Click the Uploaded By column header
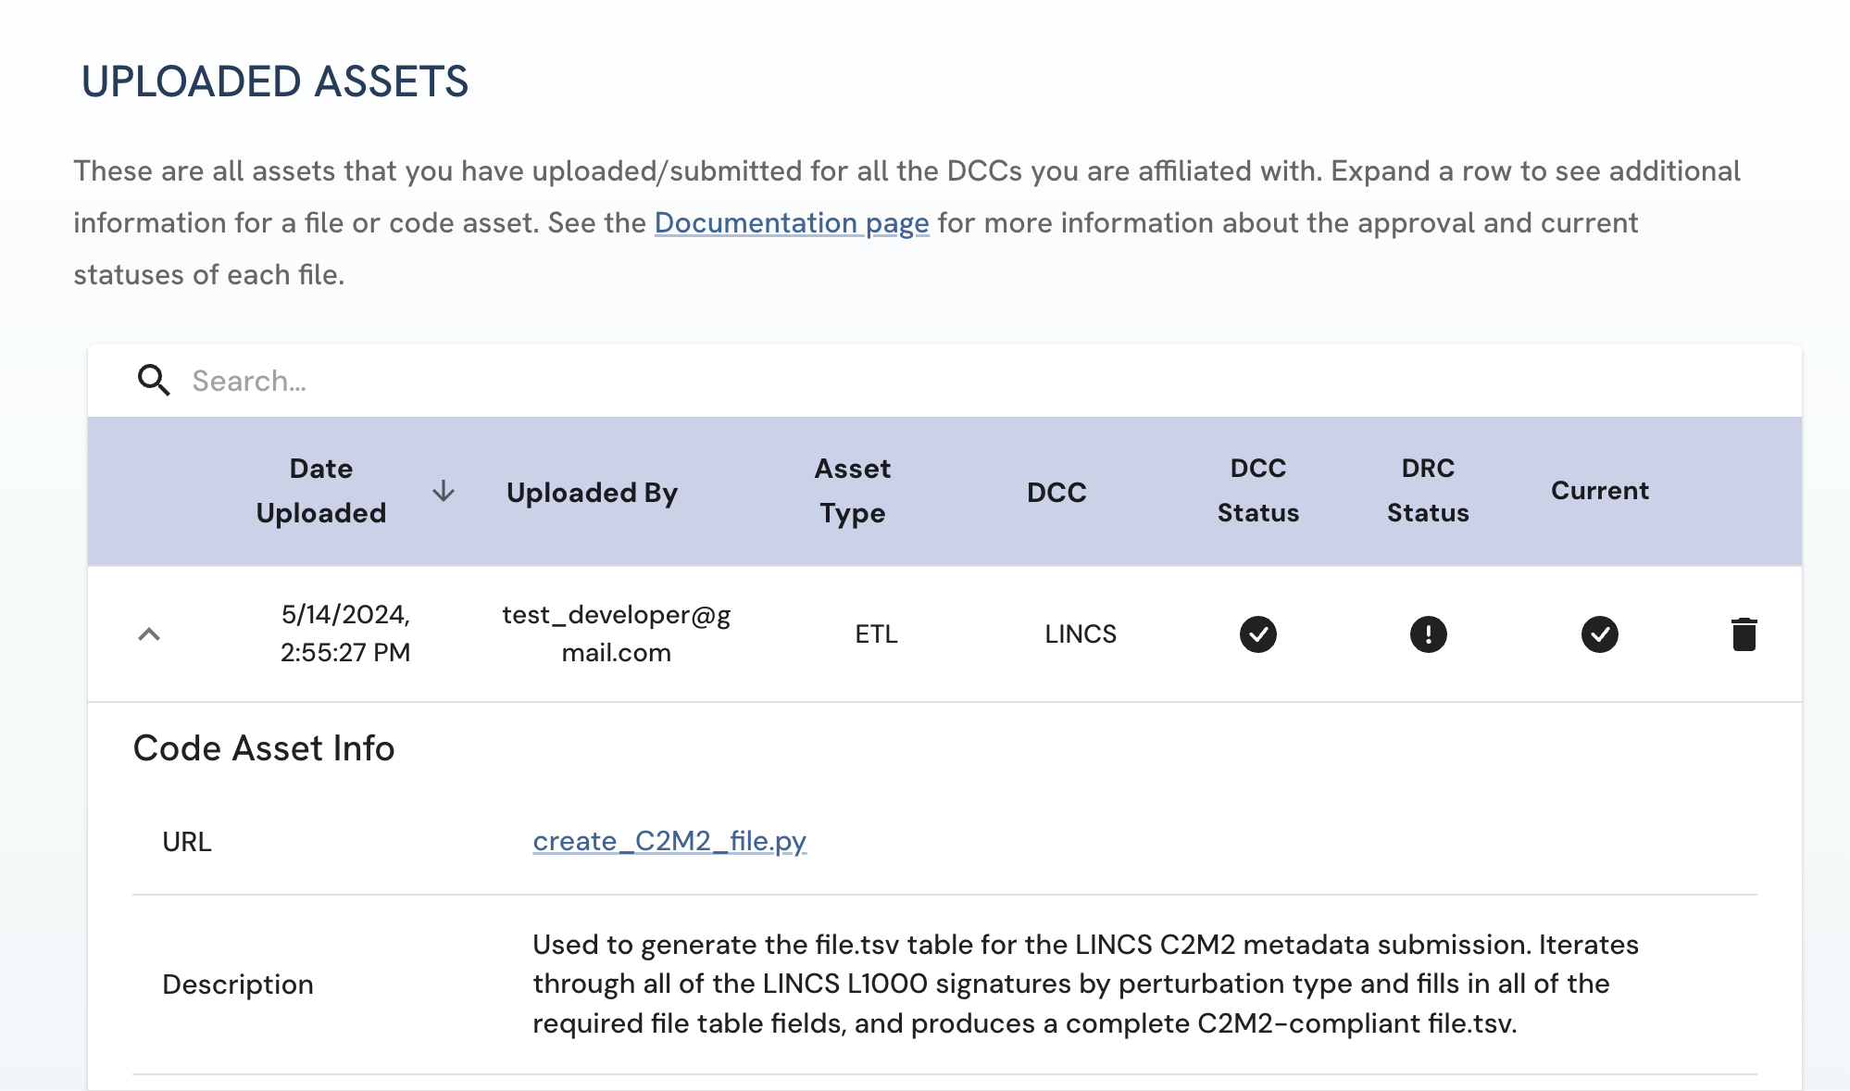 pos(592,493)
